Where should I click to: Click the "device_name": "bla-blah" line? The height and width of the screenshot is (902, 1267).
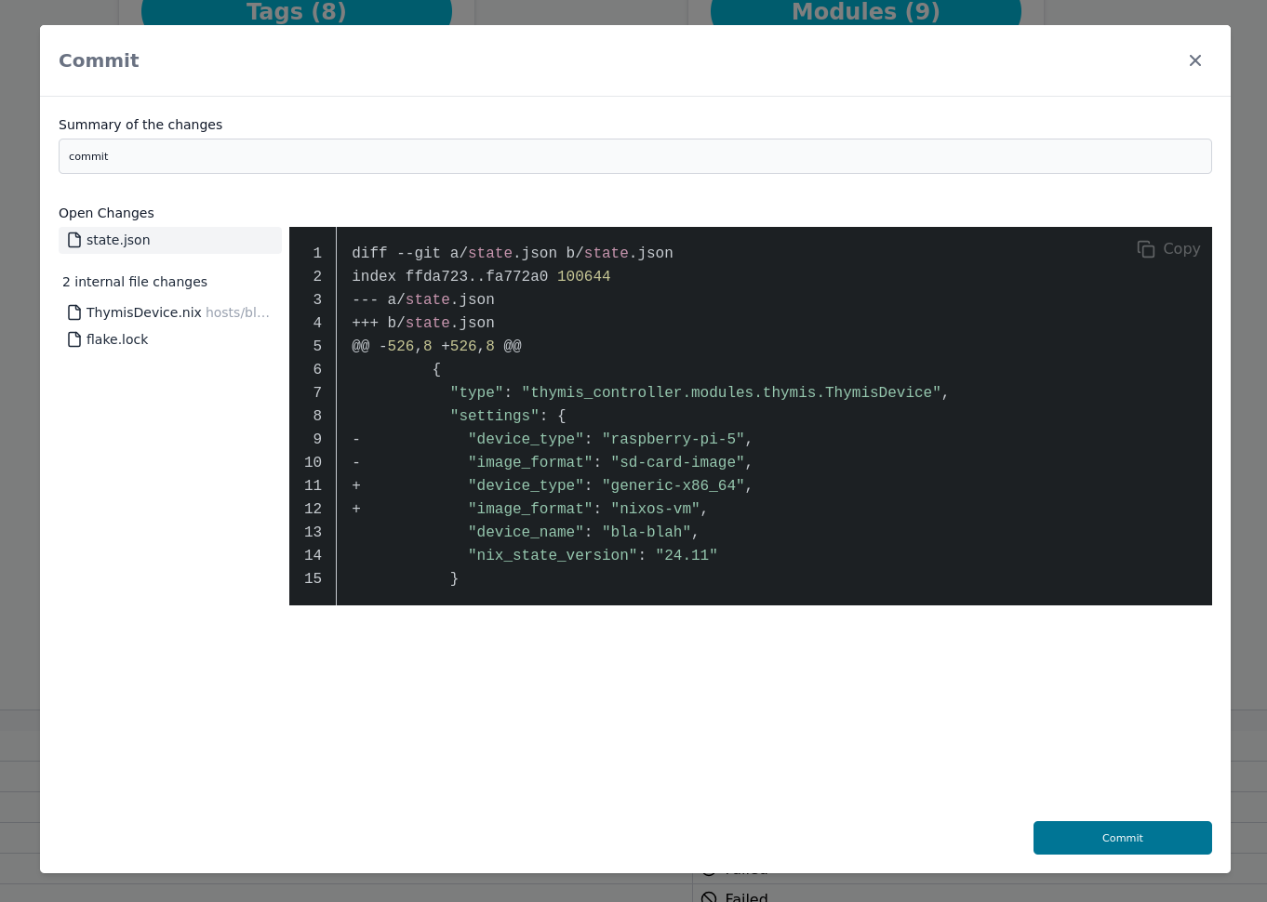click(x=583, y=532)
